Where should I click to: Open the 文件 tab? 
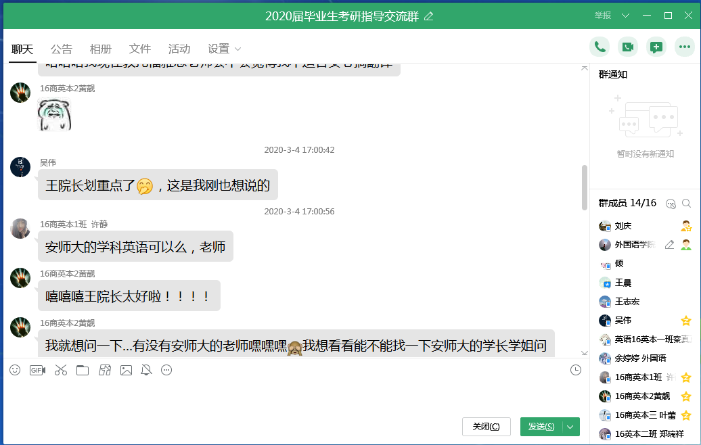(139, 49)
